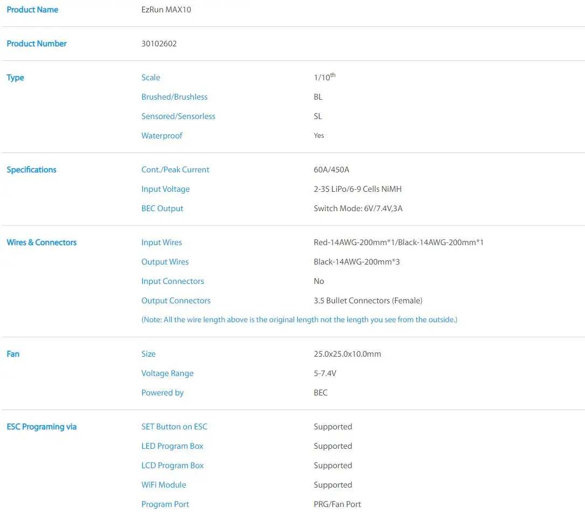Click the 'LED Program Box' label
The width and height of the screenshot is (585, 514).
click(172, 447)
